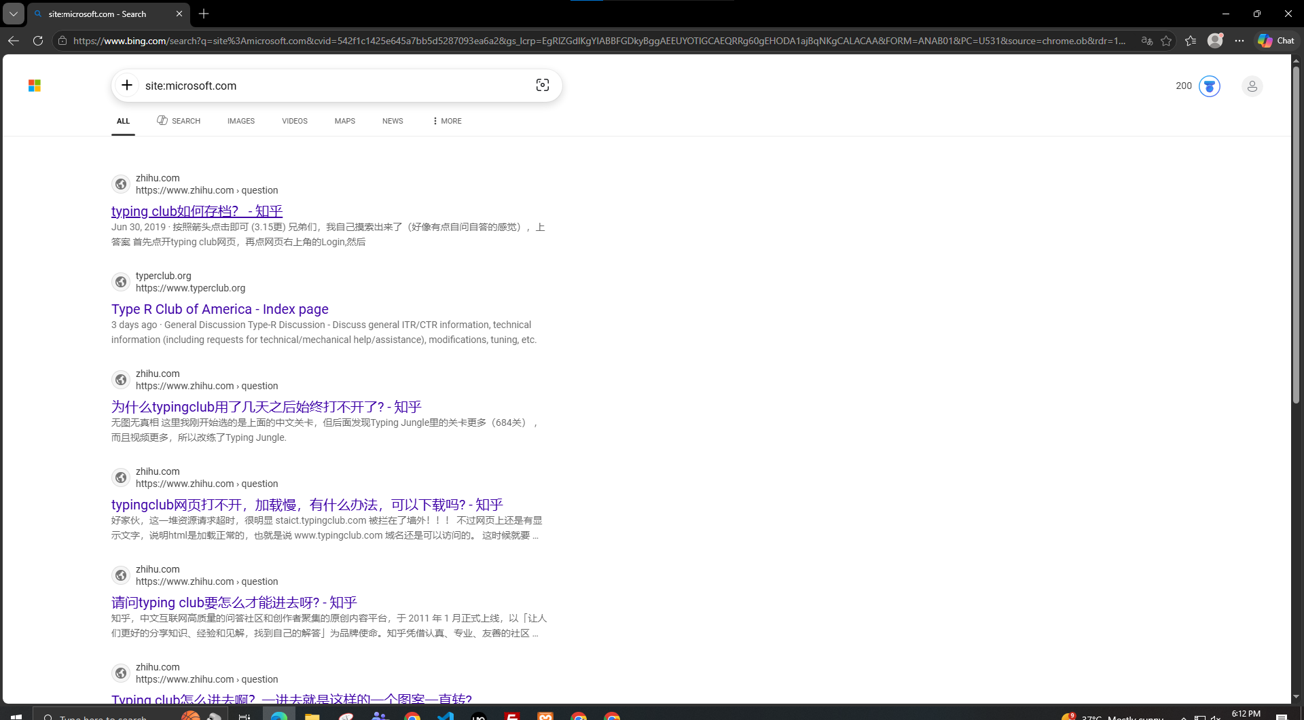Viewport: 1304px width, 720px height.
Task: Click the typerclub.org site globe icon
Action: pos(121,282)
